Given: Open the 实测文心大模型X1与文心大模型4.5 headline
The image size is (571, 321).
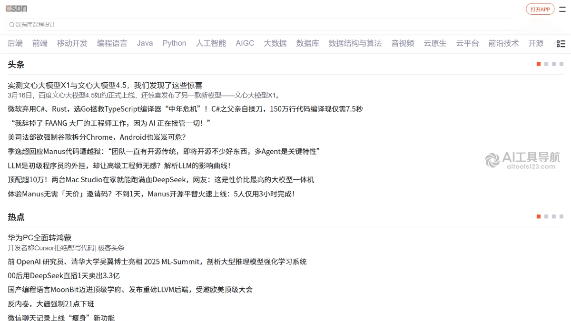Looking at the screenshot, I should click(105, 85).
